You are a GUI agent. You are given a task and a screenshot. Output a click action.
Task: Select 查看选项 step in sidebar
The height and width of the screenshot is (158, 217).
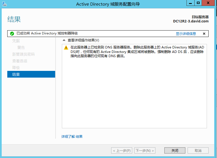click(x=20, y=61)
